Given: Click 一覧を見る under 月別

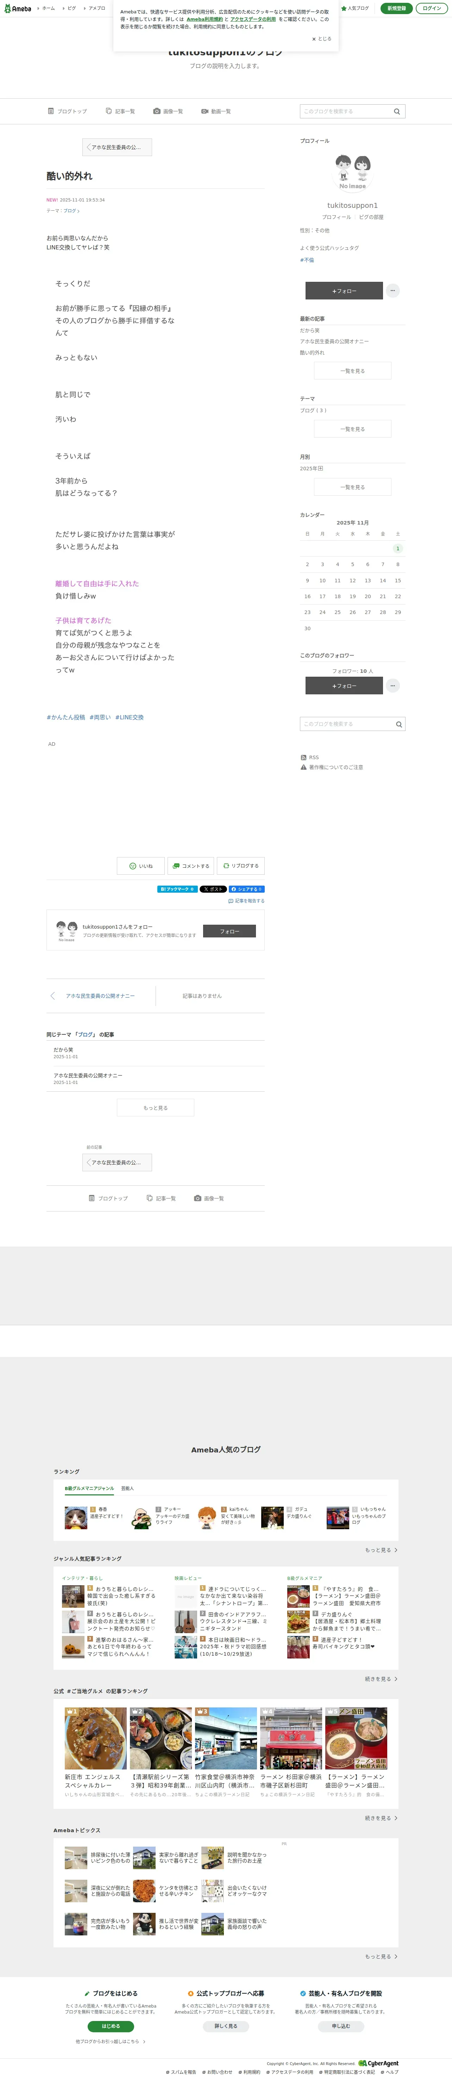Looking at the screenshot, I should tap(352, 487).
